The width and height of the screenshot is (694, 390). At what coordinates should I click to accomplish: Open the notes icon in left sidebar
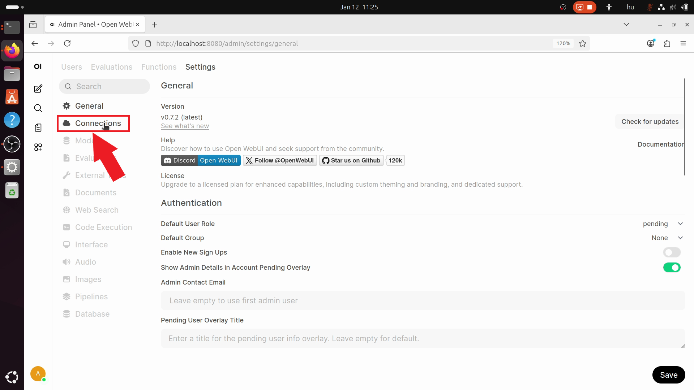(38, 128)
